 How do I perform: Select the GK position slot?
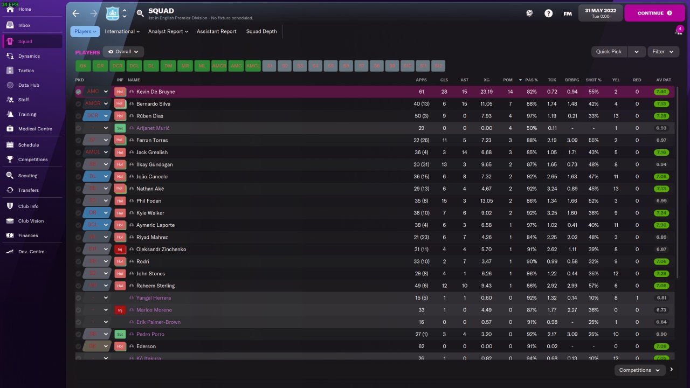coord(83,66)
